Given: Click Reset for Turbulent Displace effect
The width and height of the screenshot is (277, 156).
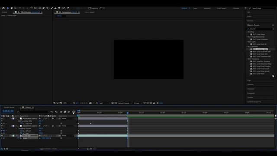Looking at the screenshot, I should coord(41,128).
